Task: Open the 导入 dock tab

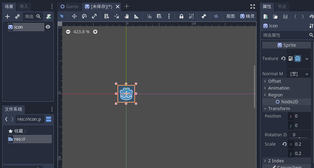Action: (x=24, y=7)
